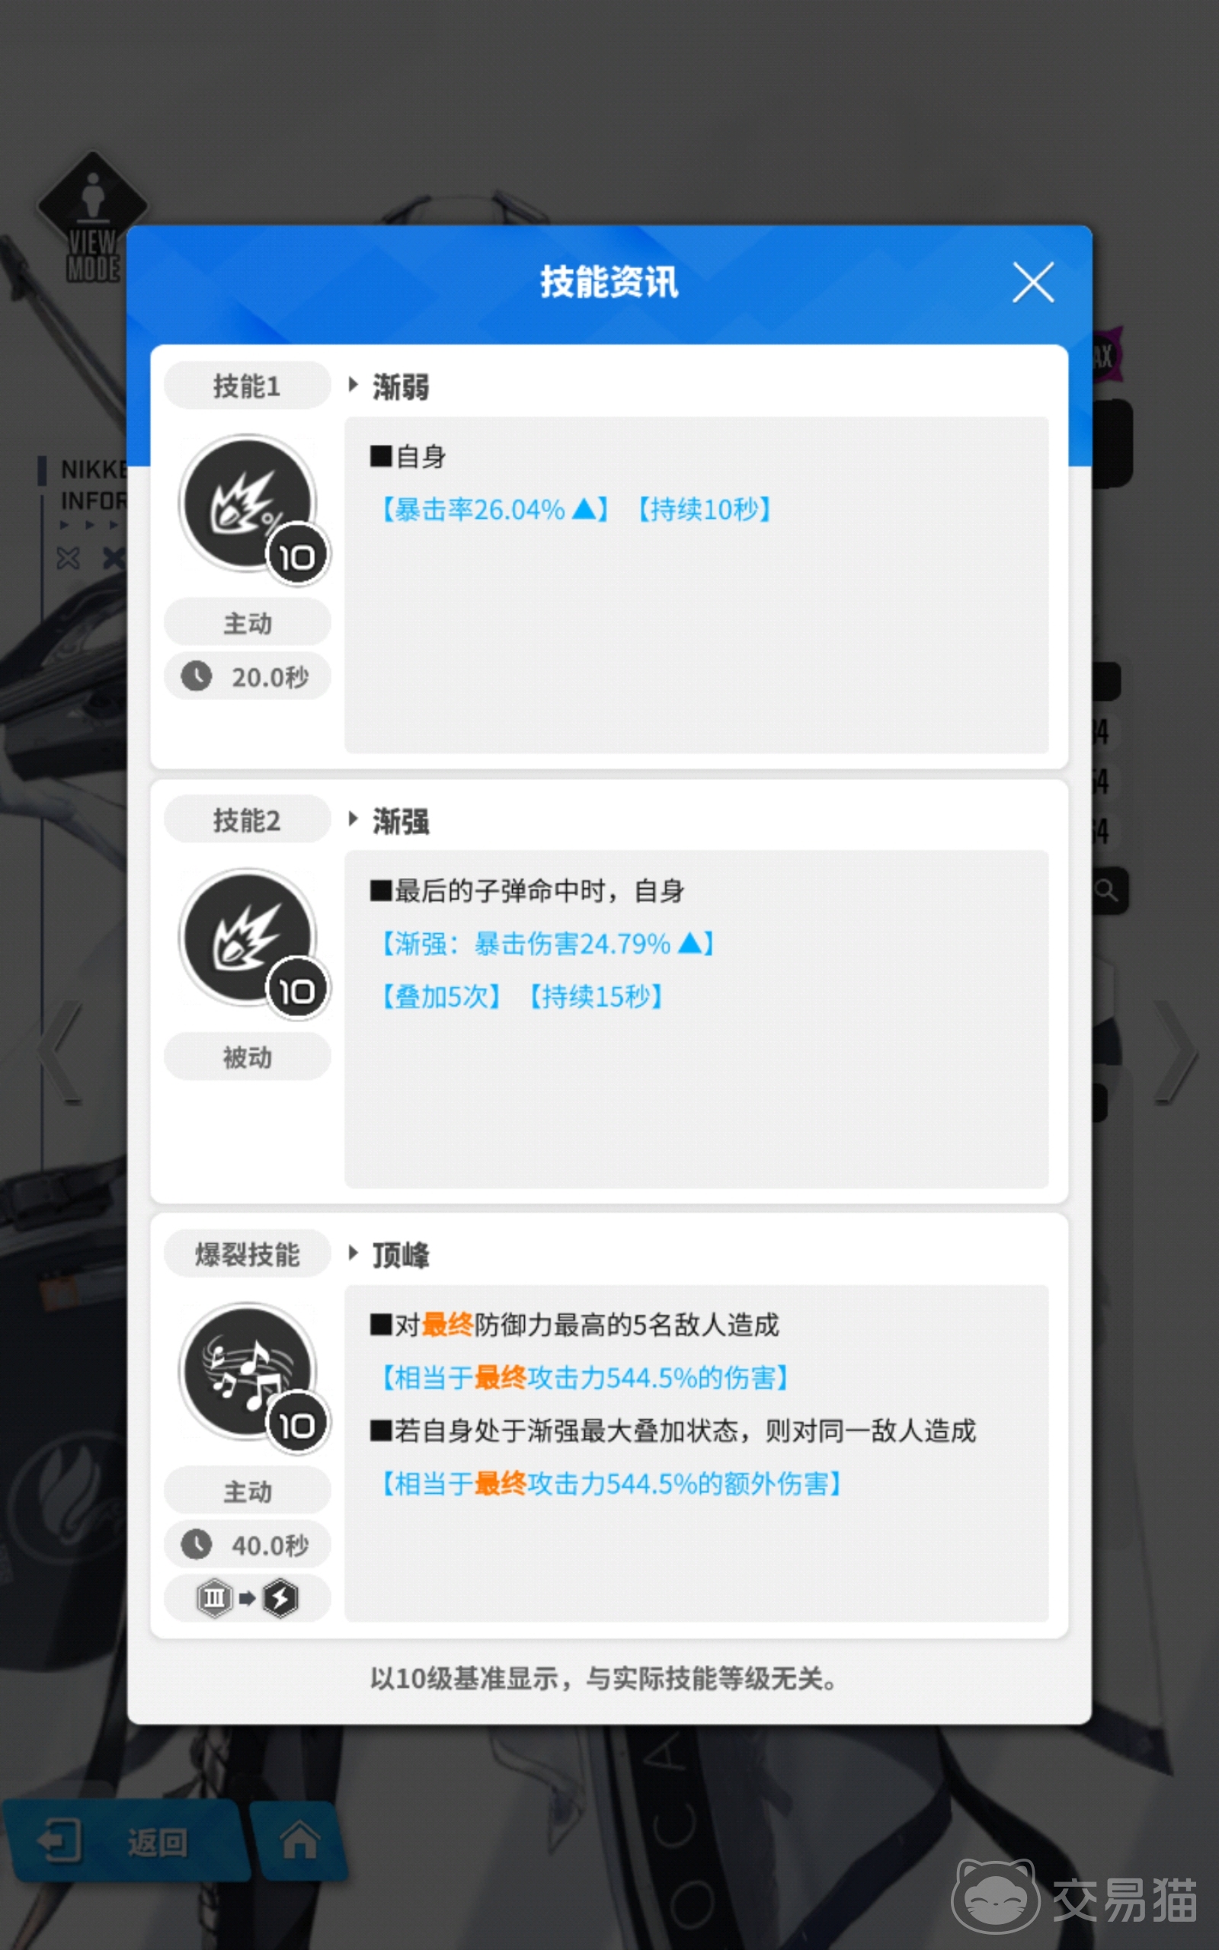Tap the 渐强 skill 2 icon
The width and height of the screenshot is (1219, 1950).
click(x=248, y=938)
